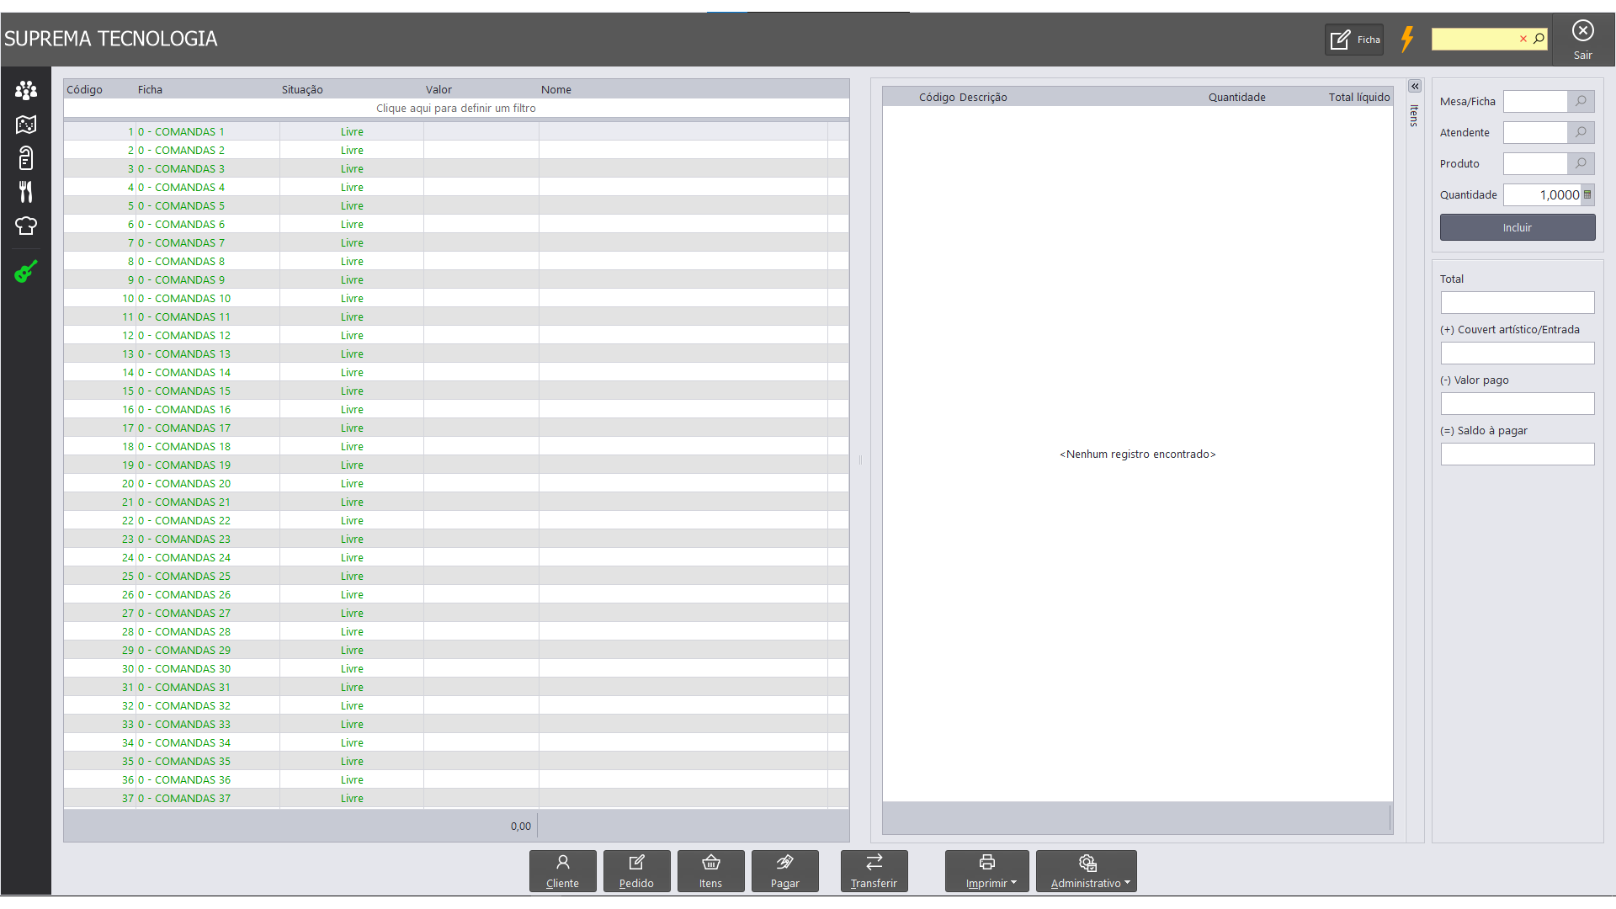Screen dimensions: 1616x909
Task: Sort items by Quantidade column header
Action: (1237, 97)
